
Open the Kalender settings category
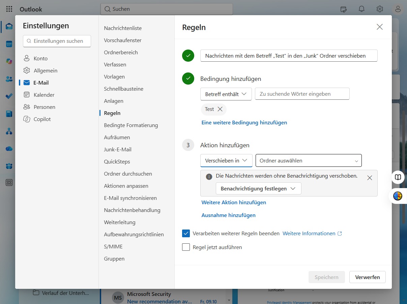tap(44, 95)
